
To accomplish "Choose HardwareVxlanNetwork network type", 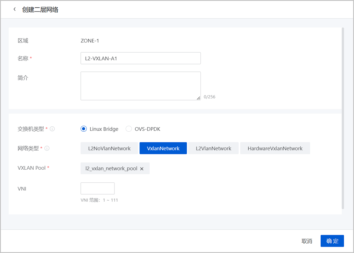I will tap(275, 148).
